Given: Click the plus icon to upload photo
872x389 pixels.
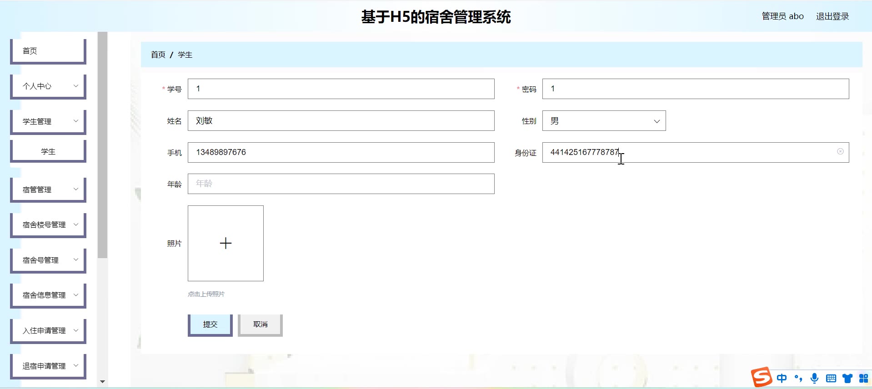Looking at the screenshot, I should pos(226,243).
